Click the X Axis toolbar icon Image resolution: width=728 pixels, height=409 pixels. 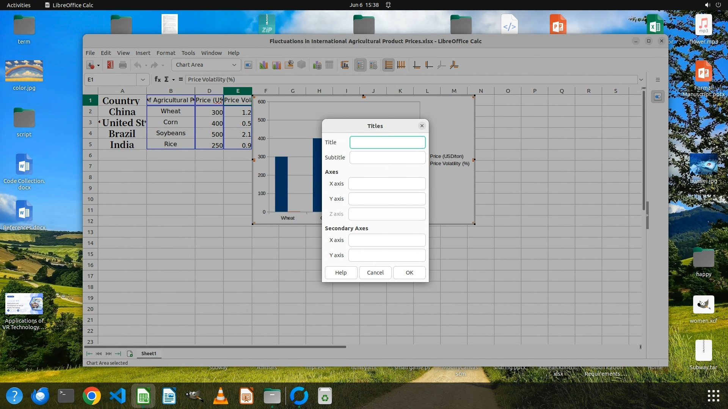click(416, 65)
